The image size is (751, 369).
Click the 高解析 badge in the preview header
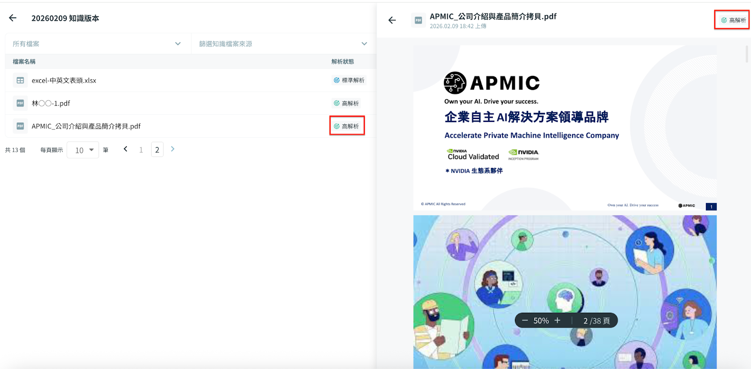tap(733, 20)
